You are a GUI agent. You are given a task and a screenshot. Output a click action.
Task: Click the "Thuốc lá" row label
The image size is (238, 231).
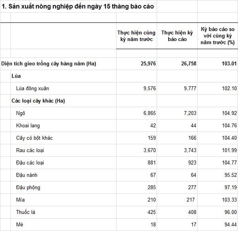26,212
